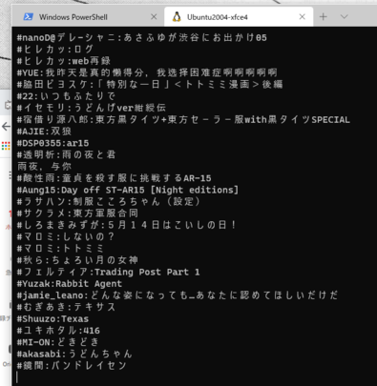Click the line '#ユキホタル:416'
This screenshot has height=386, width=377.
(x=58, y=331)
